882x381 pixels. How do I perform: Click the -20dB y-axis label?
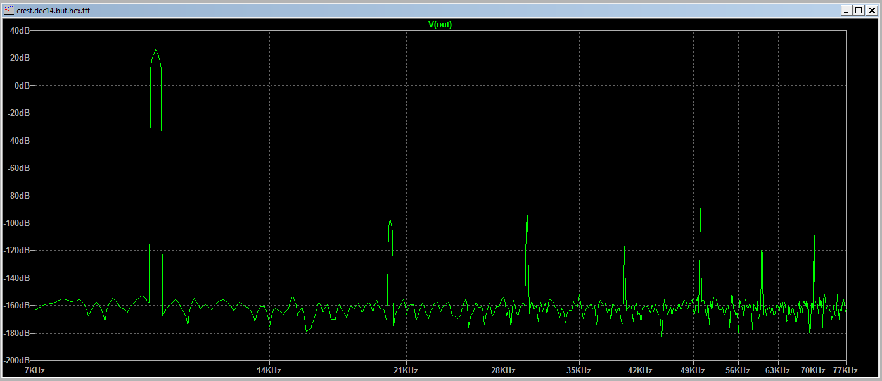pyautogui.click(x=19, y=113)
